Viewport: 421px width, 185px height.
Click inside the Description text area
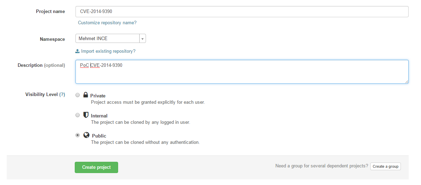click(242, 72)
